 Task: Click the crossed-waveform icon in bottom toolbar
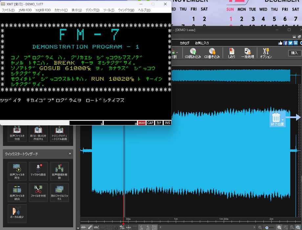(x=122, y=227)
